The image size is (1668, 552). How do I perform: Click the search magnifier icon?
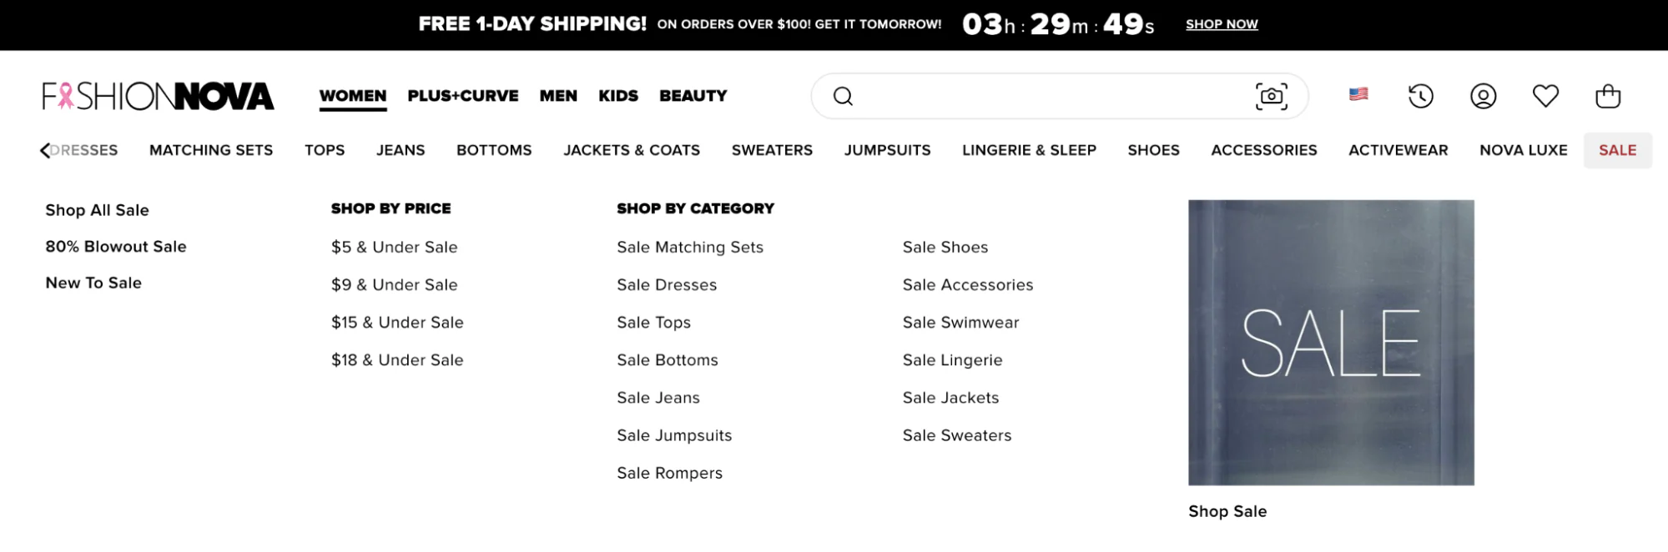click(844, 96)
